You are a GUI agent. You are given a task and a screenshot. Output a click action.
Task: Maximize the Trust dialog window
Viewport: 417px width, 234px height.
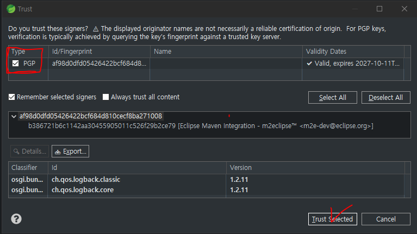(379, 9)
